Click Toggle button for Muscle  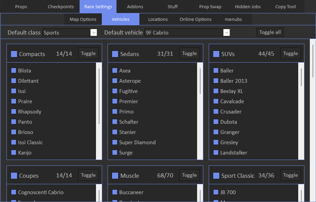190,175
